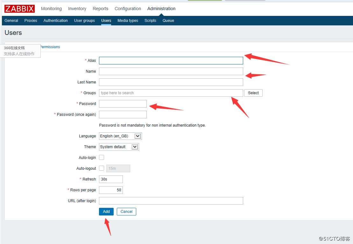Click the Add button
Screen dimensions: 353x244
[106, 211]
